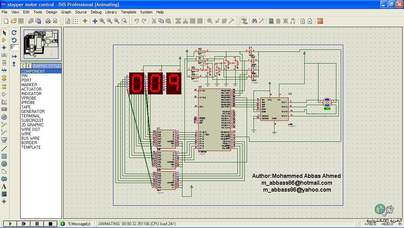Click the Zoom In magnifier icon
Image resolution: width=404 pixels, height=228 pixels.
click(x=102, y=21)
